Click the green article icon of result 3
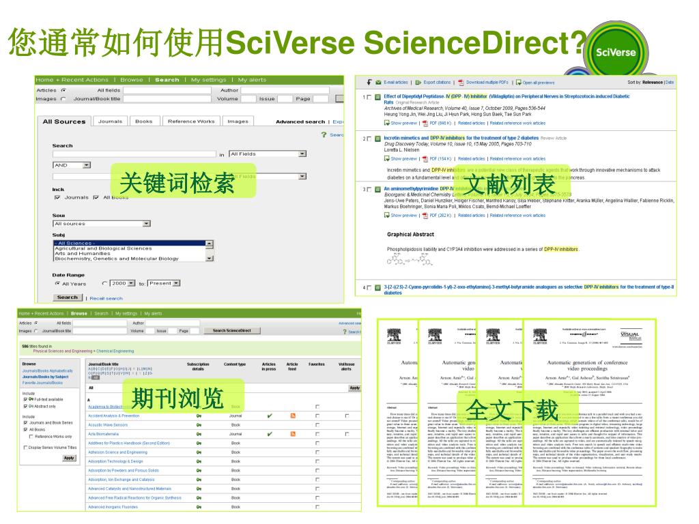Viewport: 699px width, 524px height. 377,190
